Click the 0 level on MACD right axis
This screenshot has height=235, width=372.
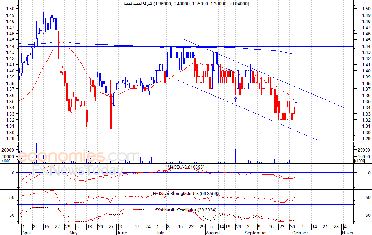point(369,173)
